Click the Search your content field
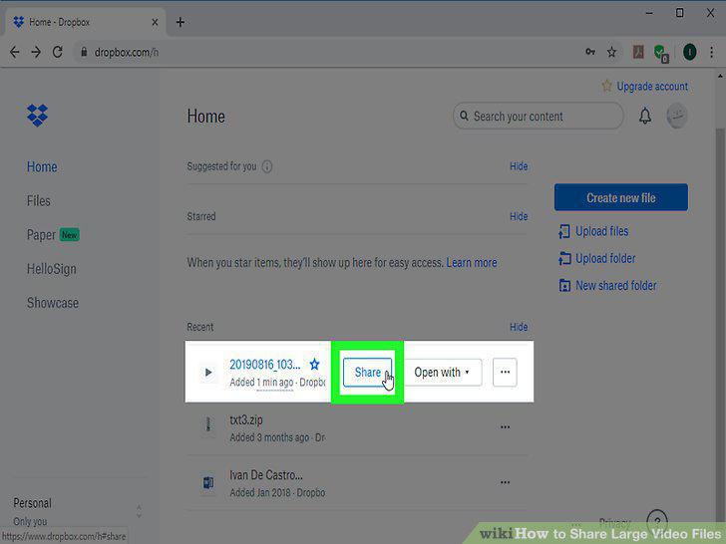 (539, 117)
